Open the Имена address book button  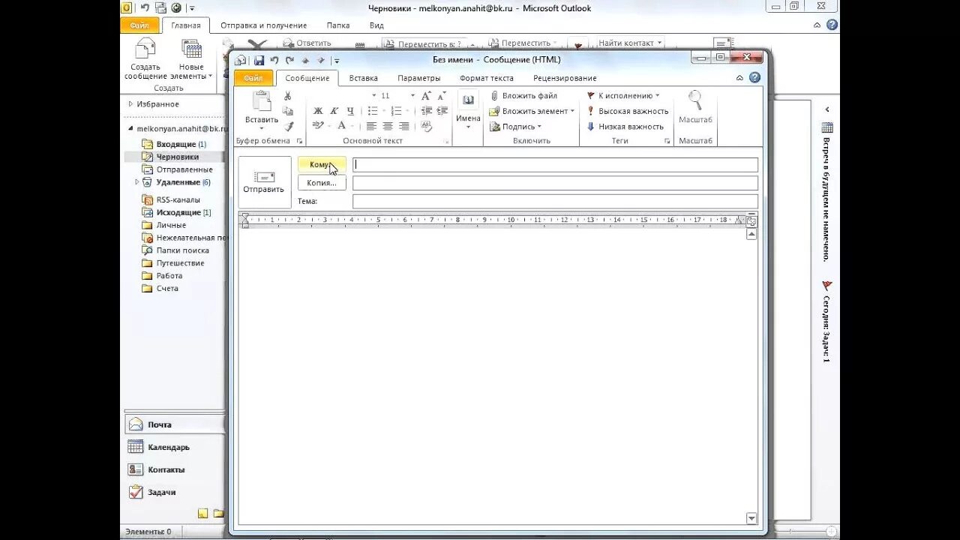click(468, 109)
